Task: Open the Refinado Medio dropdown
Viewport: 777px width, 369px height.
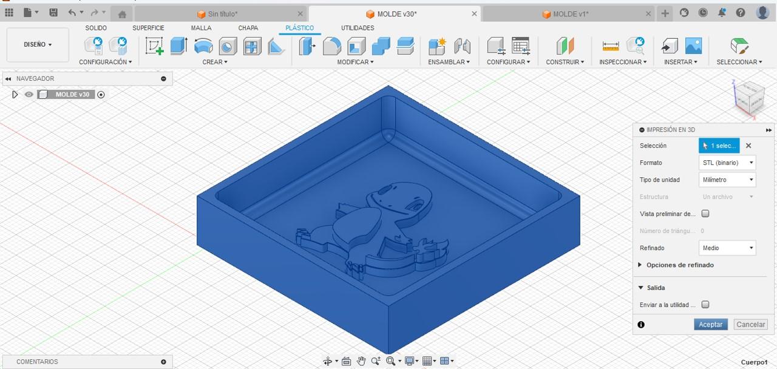Action: click(727, 248)
